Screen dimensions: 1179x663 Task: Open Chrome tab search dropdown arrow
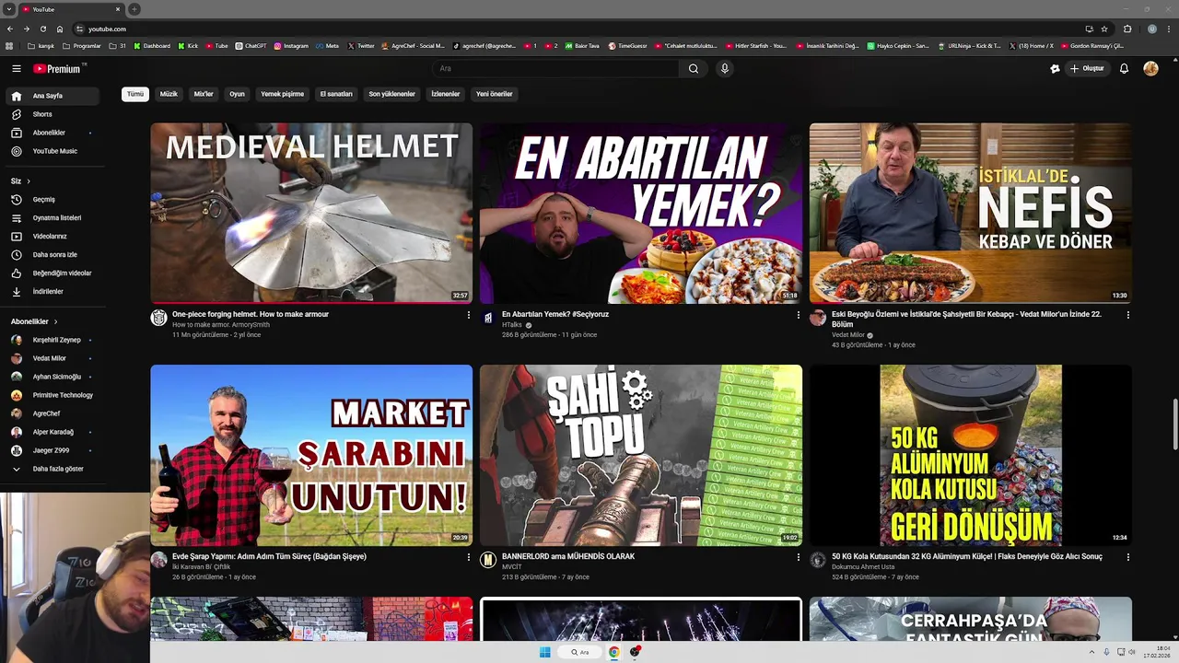point(9,9)
